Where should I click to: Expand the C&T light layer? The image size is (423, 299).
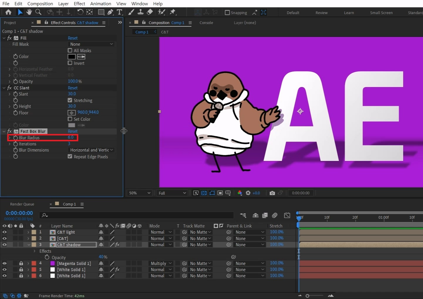[28, 232]
